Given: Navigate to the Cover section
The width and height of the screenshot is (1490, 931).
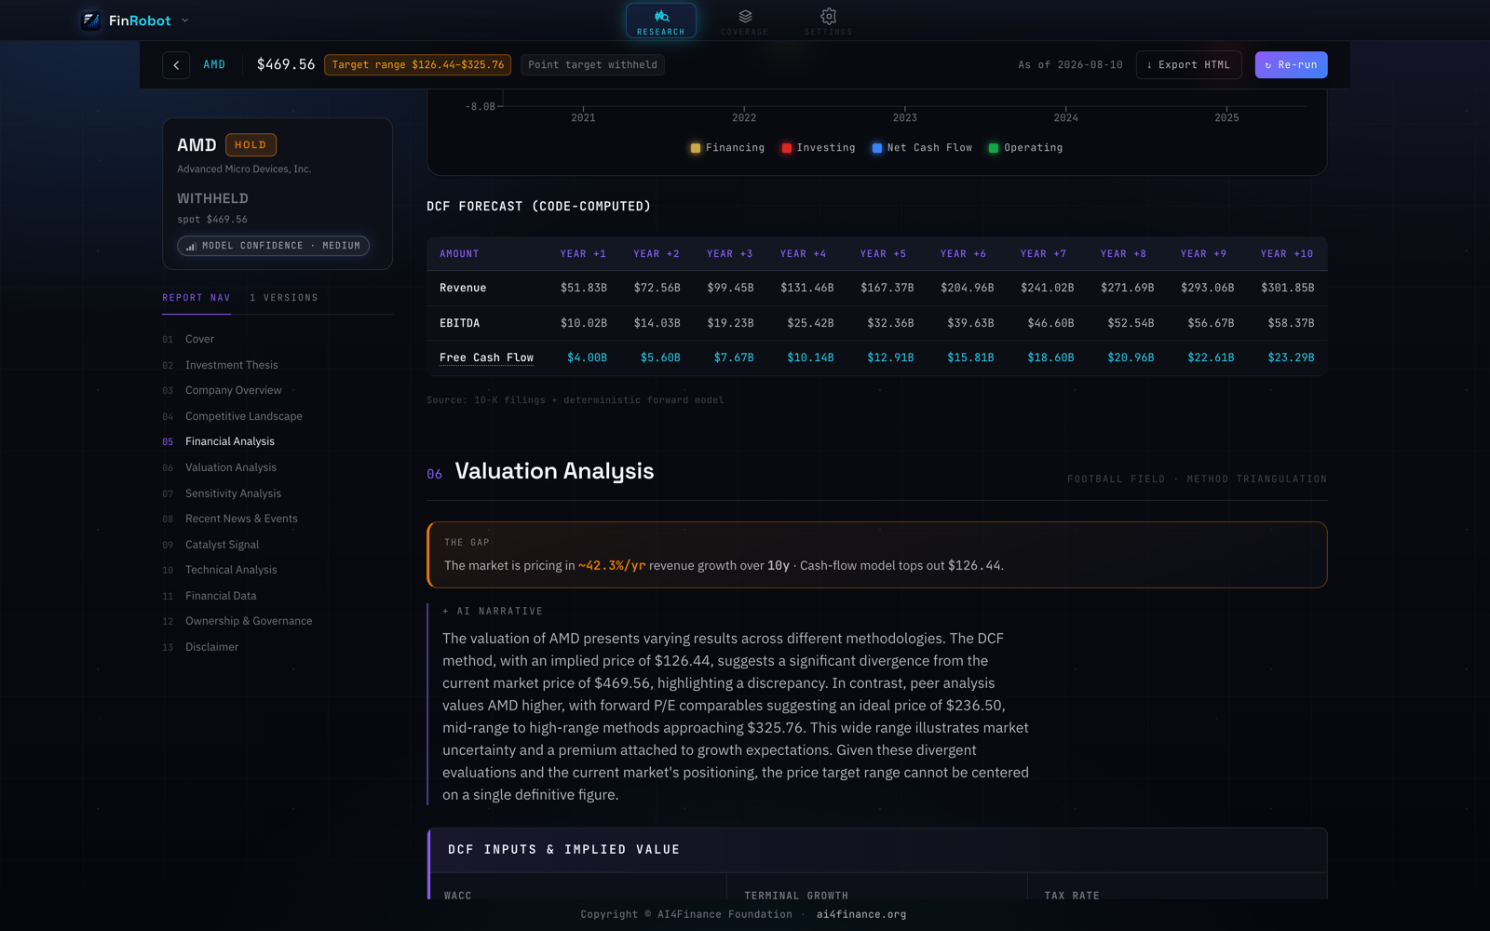Looking at the screenshot, I should click(199, 339).
